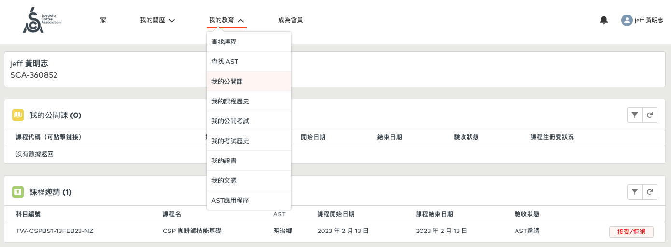The width and height of the screenshot is (671, 247).
Task: Click the Specialty Coffee Association logo
Action: coord(42,20)
